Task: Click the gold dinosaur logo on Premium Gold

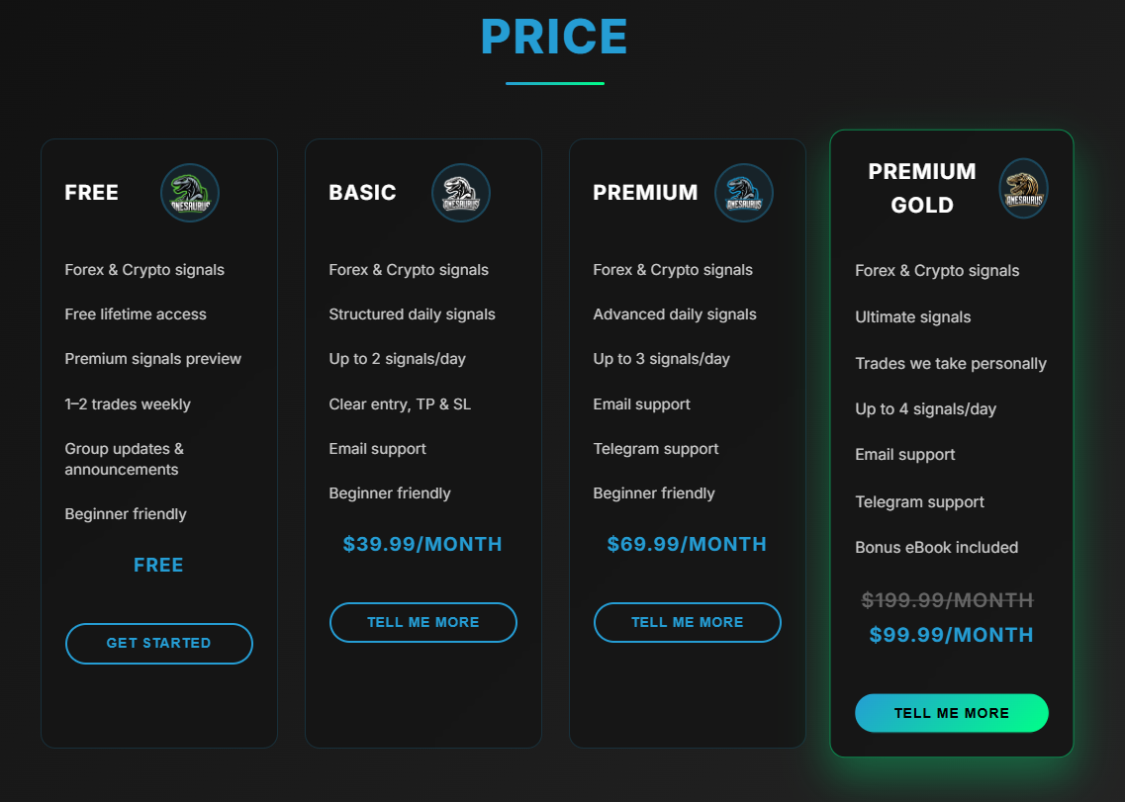Action: (1022, 188)
